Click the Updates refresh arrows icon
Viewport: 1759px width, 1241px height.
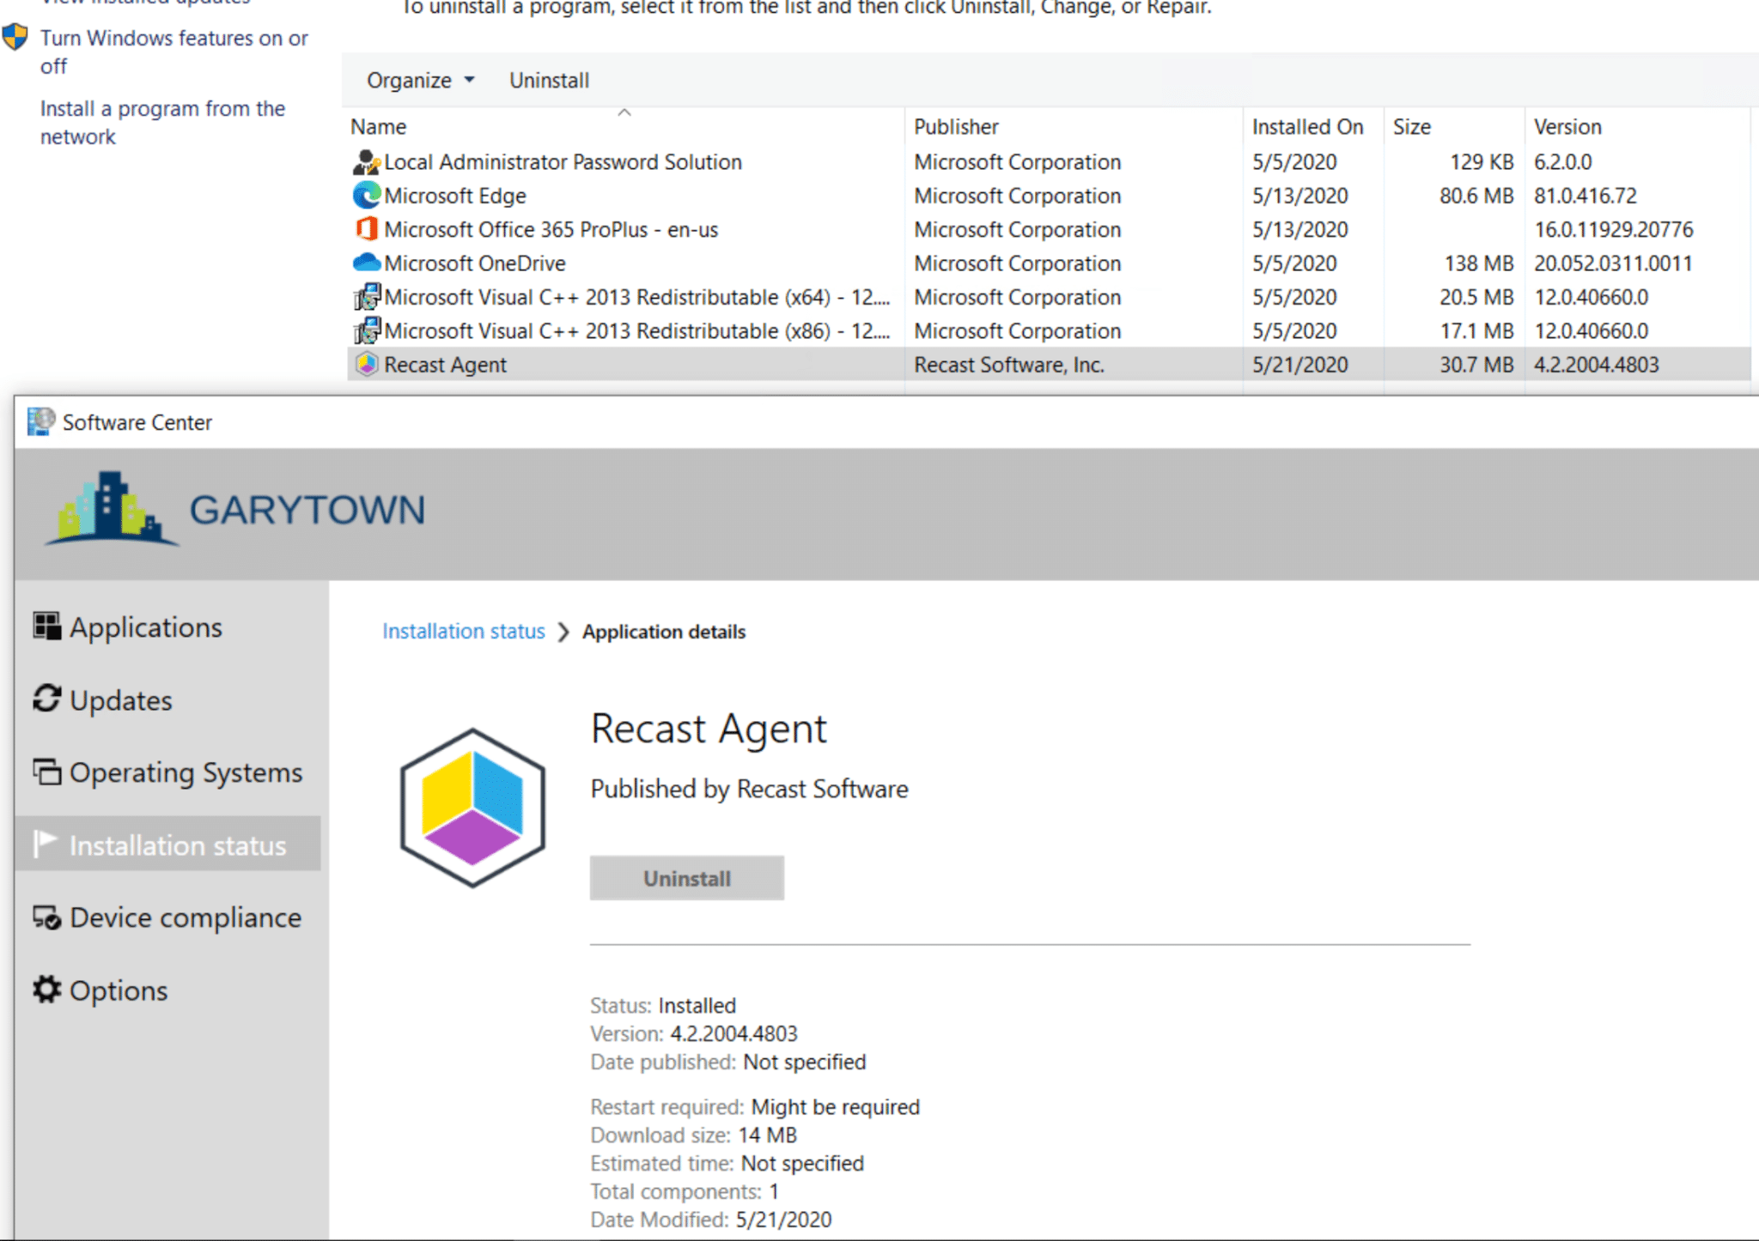pyautogui.click(x=46, y=699)
